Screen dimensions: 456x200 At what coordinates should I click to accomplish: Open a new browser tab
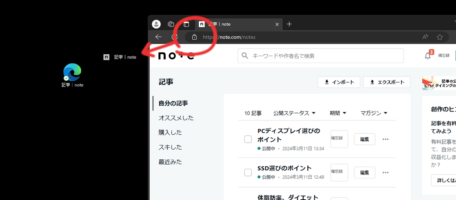point(289,24)
